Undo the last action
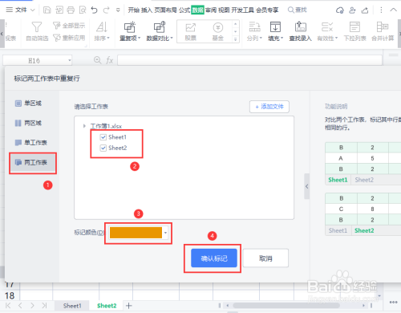Screen dimensions: 401x313 coord(94,10)
